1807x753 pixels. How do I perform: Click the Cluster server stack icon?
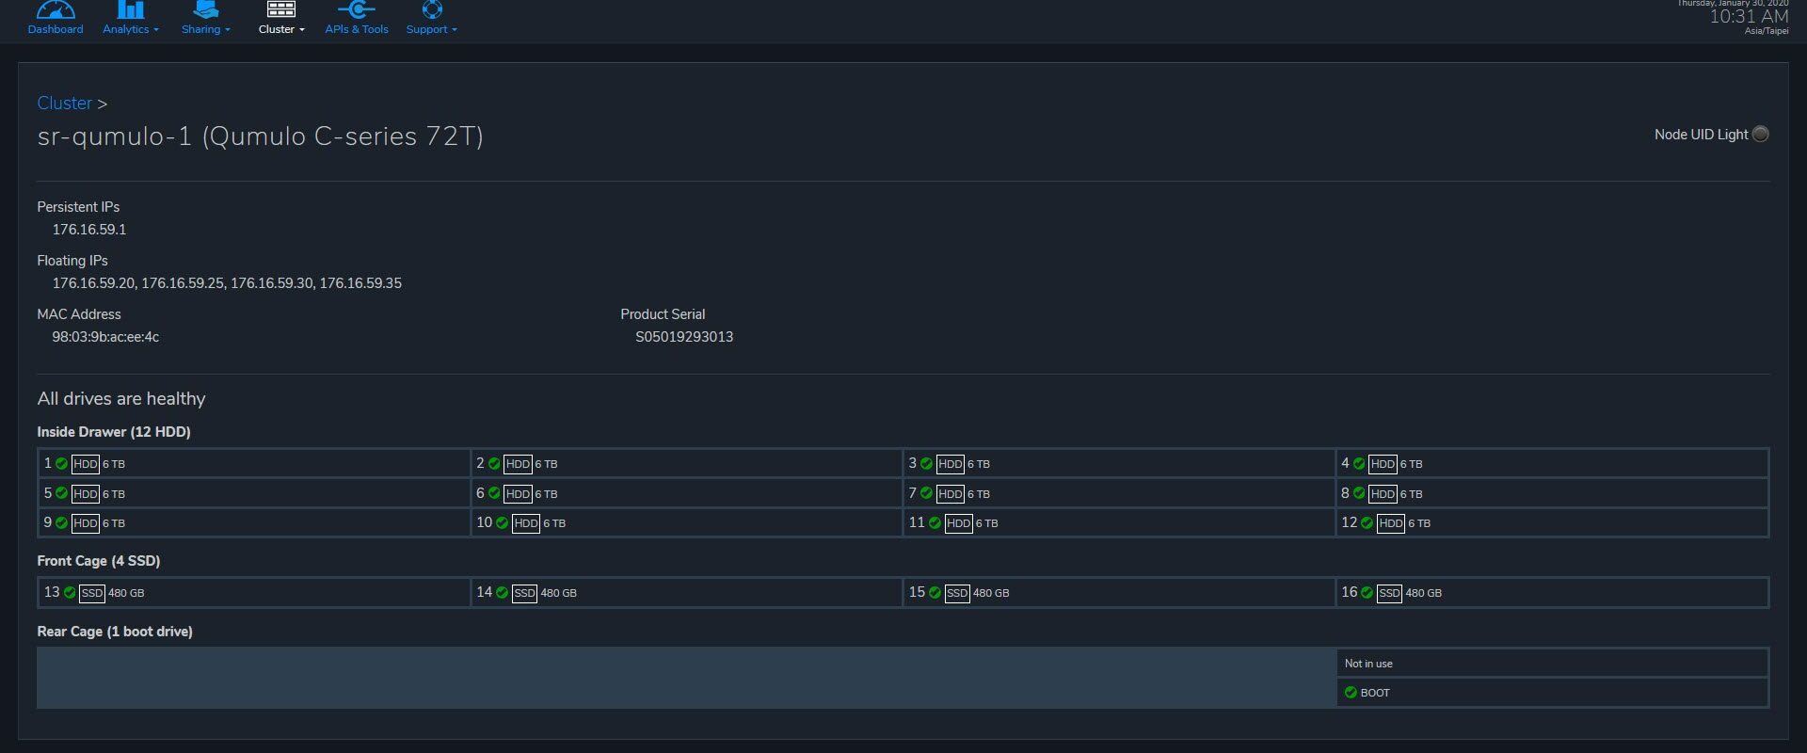tap(280, 9)
